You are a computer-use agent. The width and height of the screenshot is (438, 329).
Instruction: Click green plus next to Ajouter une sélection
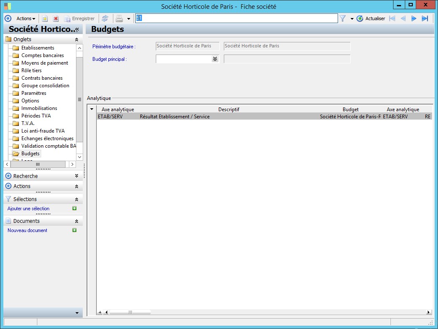point(74,208)
